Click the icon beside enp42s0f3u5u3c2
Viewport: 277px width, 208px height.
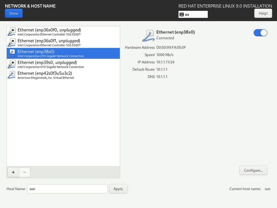[12, 75]
